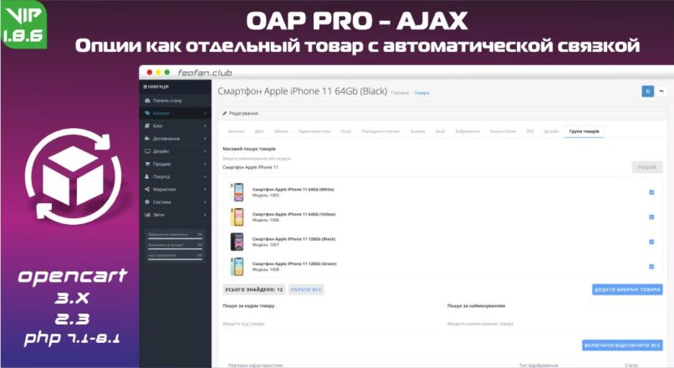
Task: Open the Характеристики tab
Action: tap(314, 131)
